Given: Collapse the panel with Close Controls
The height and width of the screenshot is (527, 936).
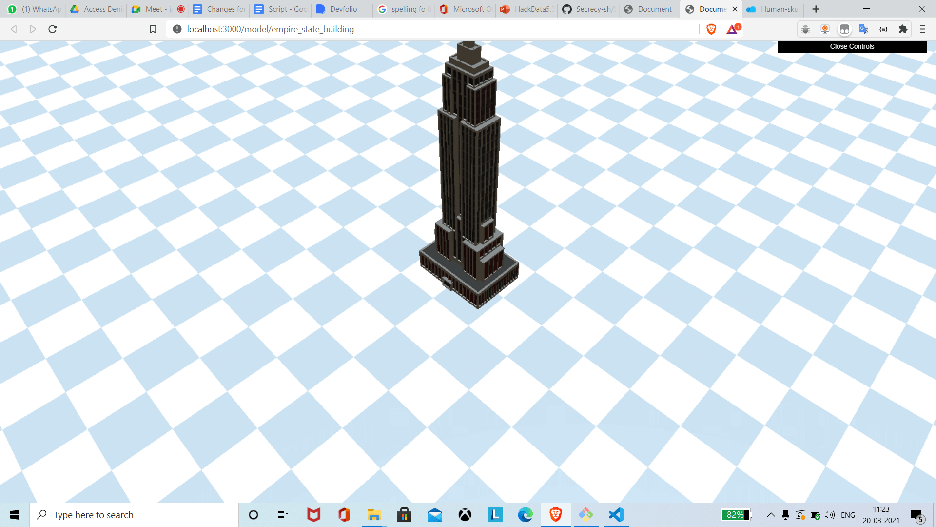Looking at the screenshot, I should [852, 46].
